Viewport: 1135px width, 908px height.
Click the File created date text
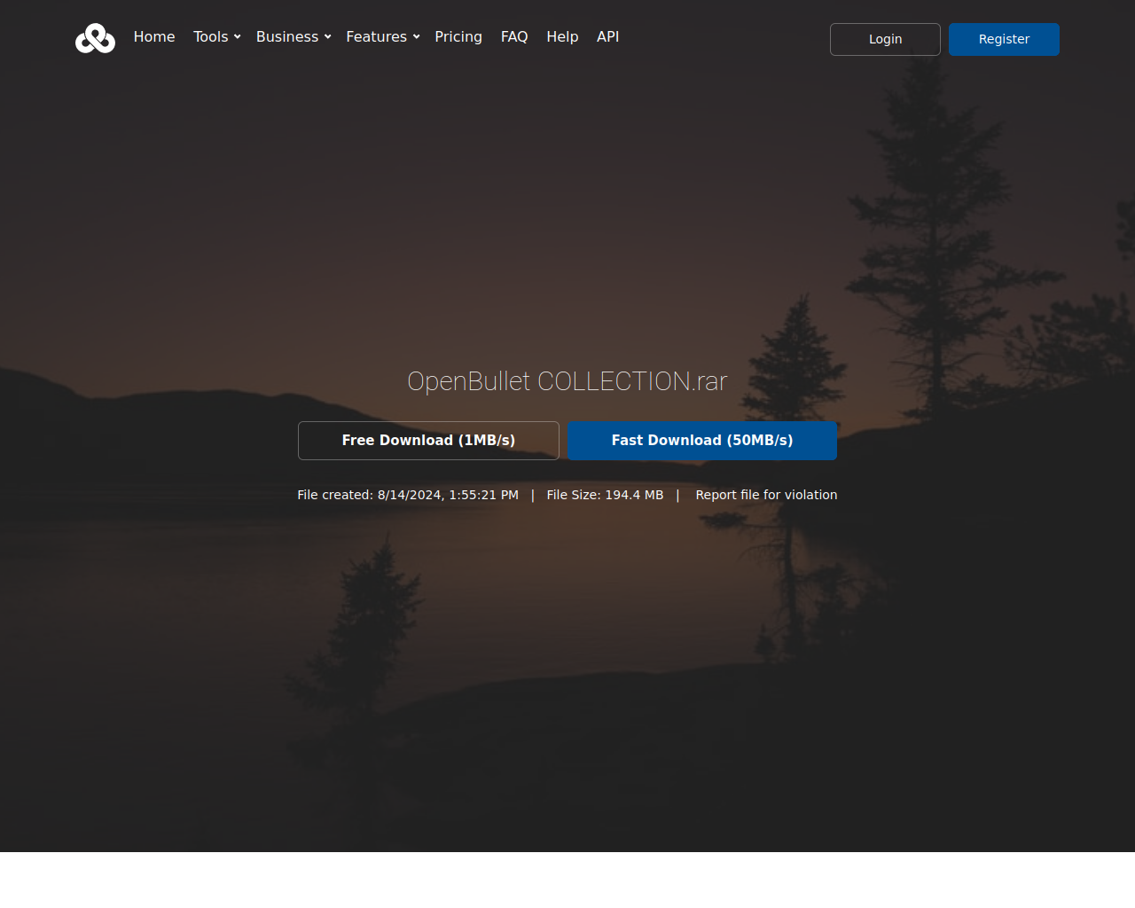point(408,495)
